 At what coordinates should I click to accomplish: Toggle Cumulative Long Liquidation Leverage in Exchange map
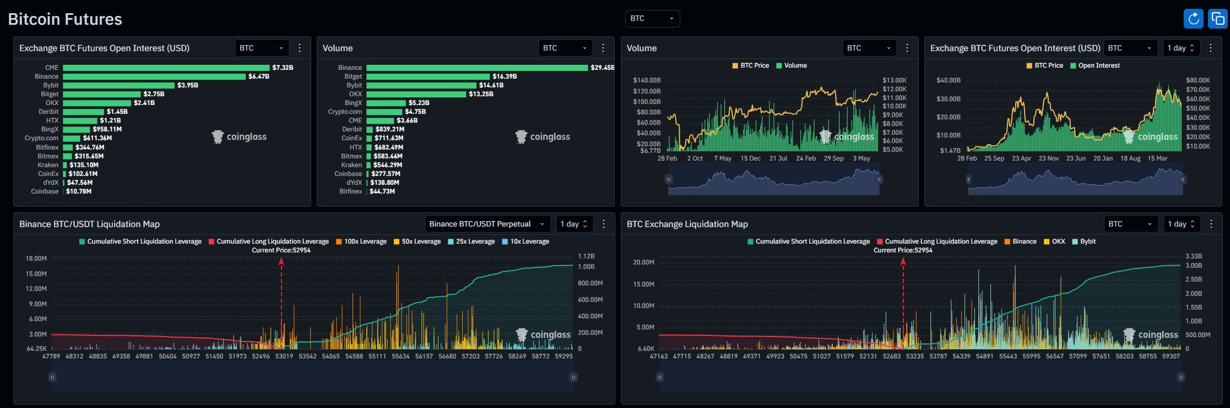point(937,241)
